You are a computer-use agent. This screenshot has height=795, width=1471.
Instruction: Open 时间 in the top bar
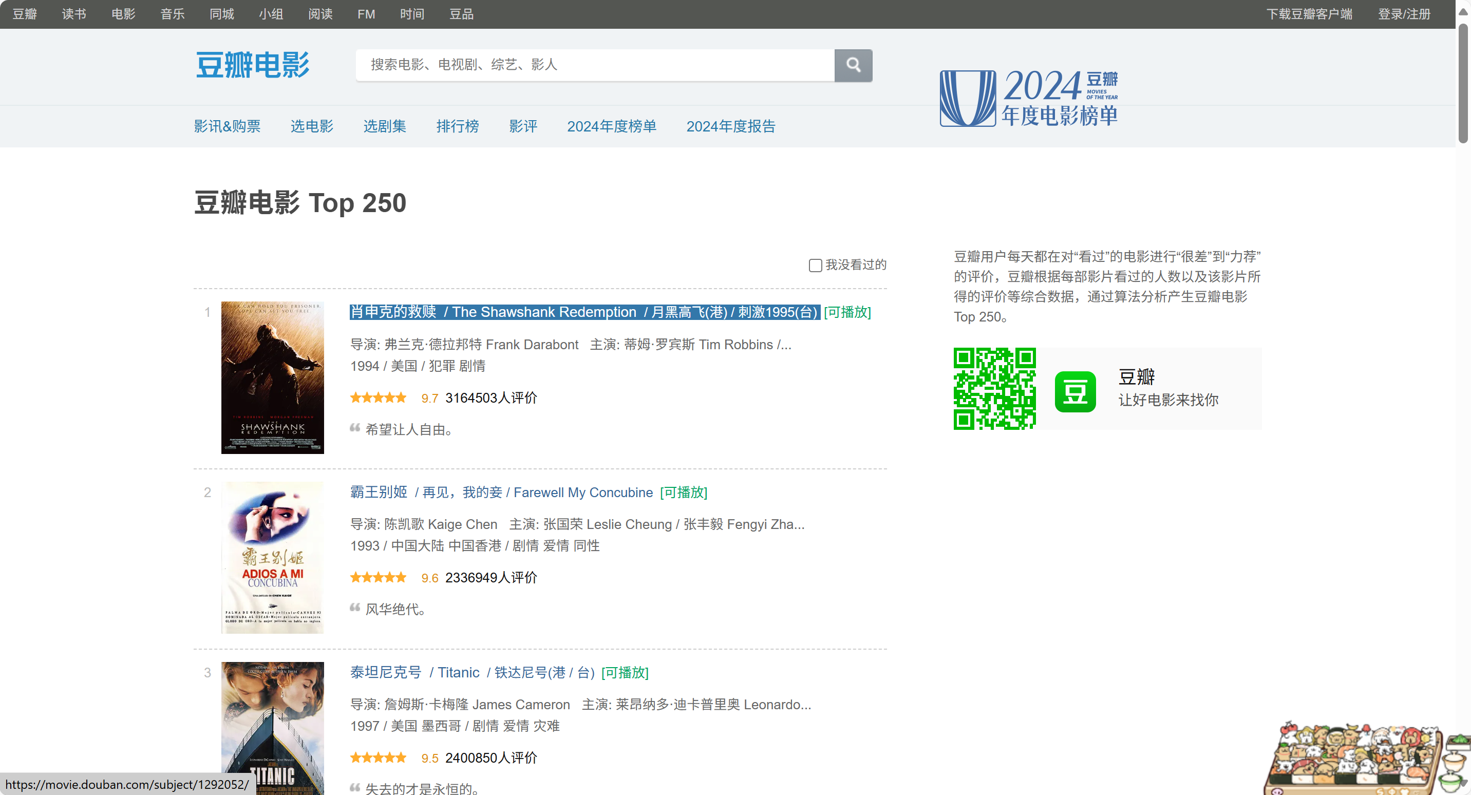(412, 14)
